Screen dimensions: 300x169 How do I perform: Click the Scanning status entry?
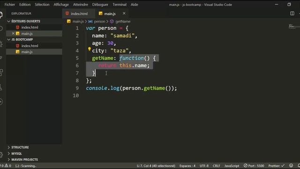[26, 166]
